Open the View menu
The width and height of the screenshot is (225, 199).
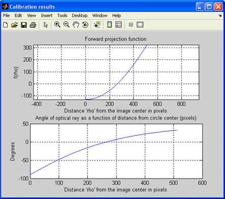click(x=31, y=16)
